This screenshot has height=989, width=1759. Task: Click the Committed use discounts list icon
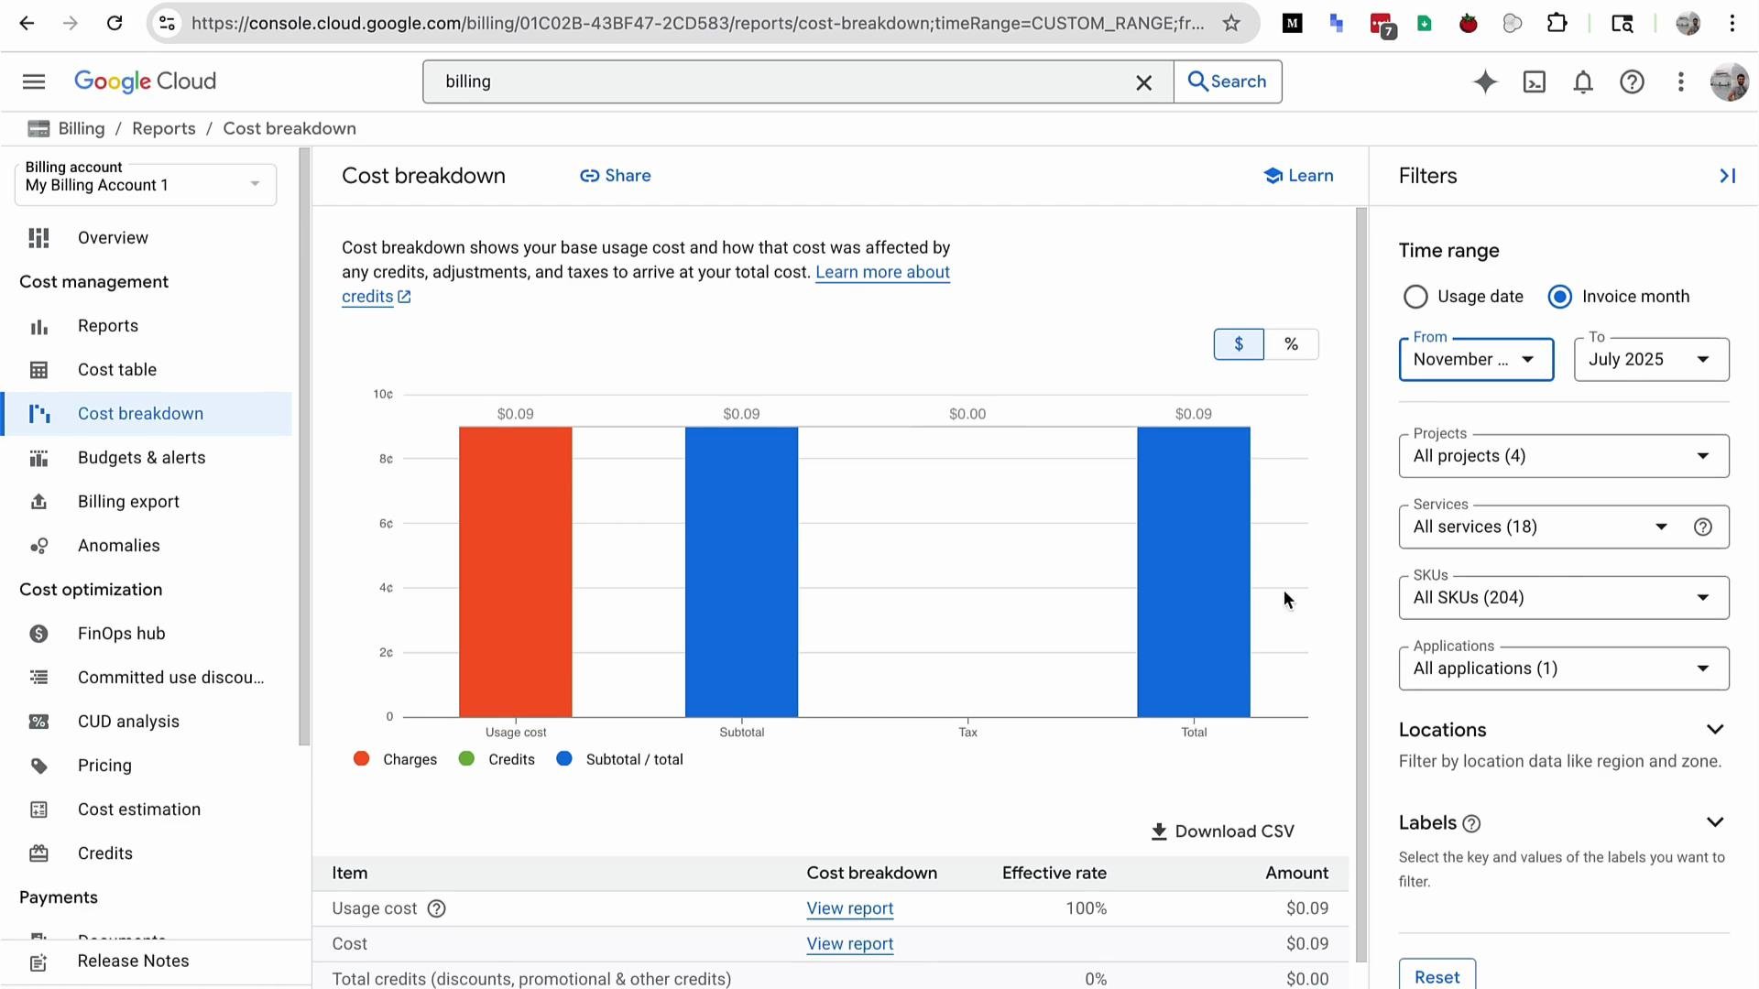pos(38,678)
